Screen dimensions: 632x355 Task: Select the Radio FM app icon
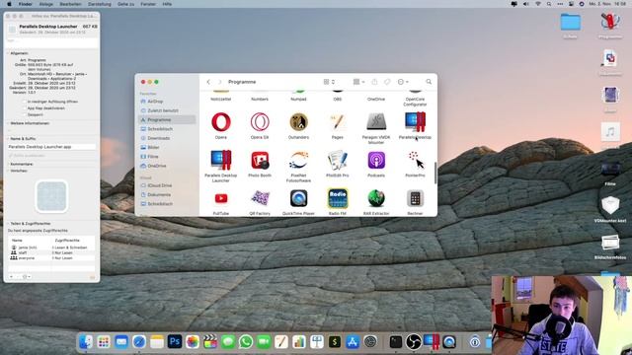point(338,198)
